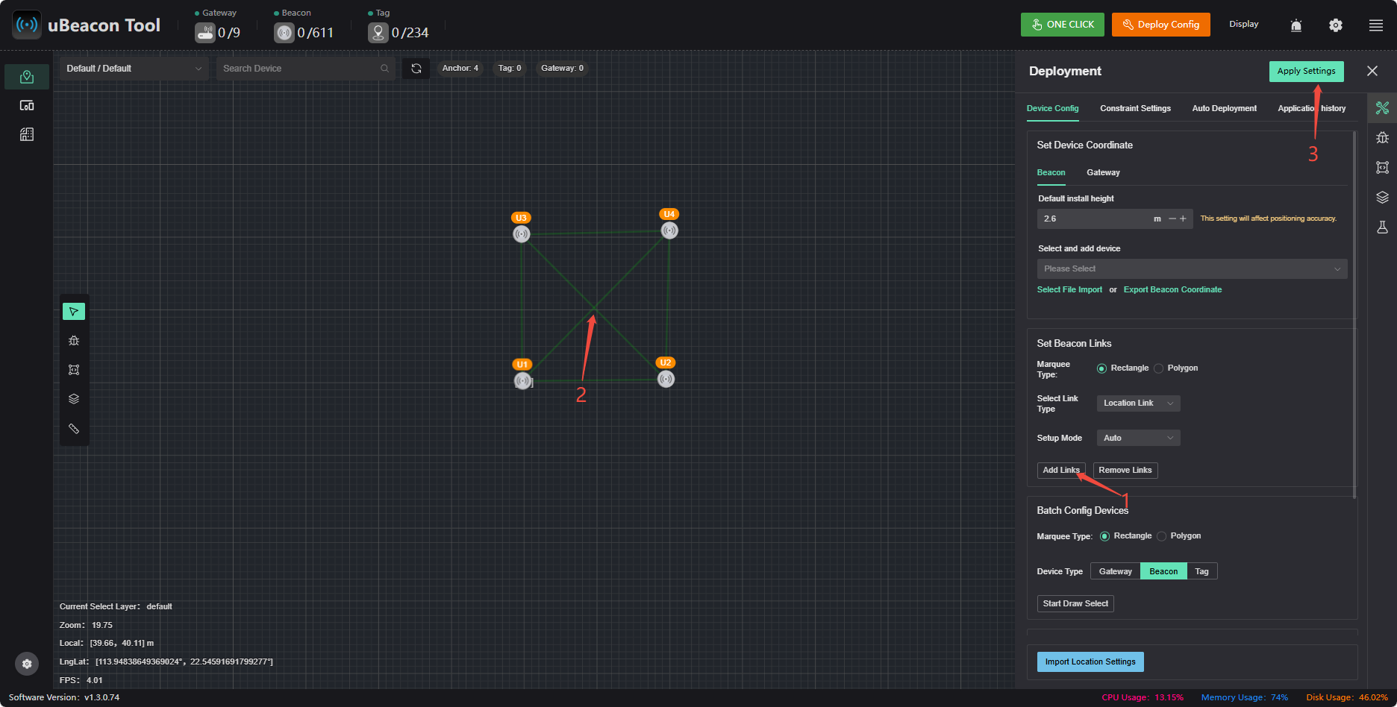Click Select File Import link
Screen dimensions: 1397x707
point(1069,289)
